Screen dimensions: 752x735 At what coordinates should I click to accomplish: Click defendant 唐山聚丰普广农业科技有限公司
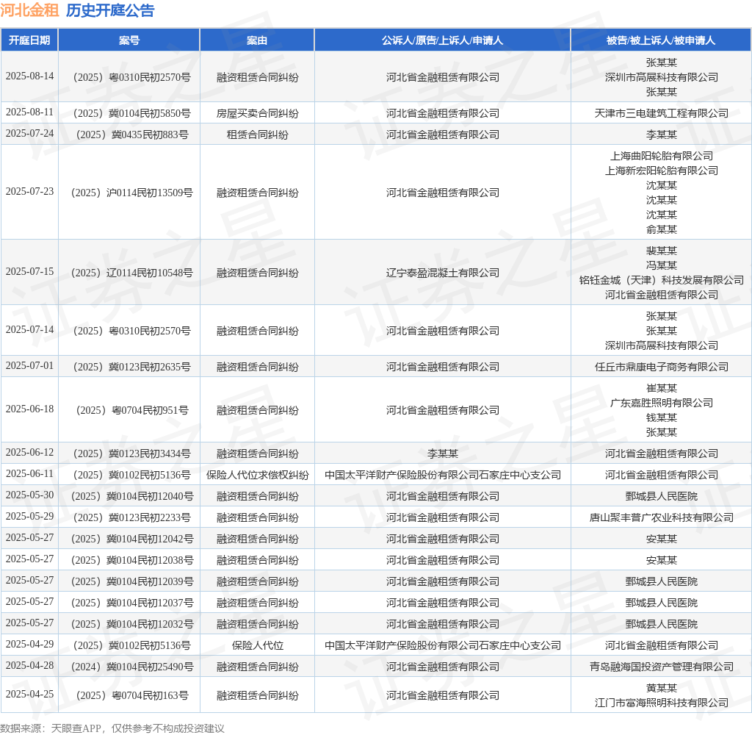pos(662,517)
